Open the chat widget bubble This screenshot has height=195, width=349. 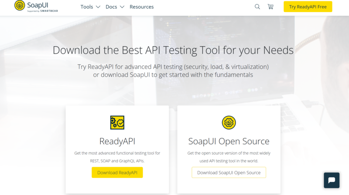click(x=332, y=180)
